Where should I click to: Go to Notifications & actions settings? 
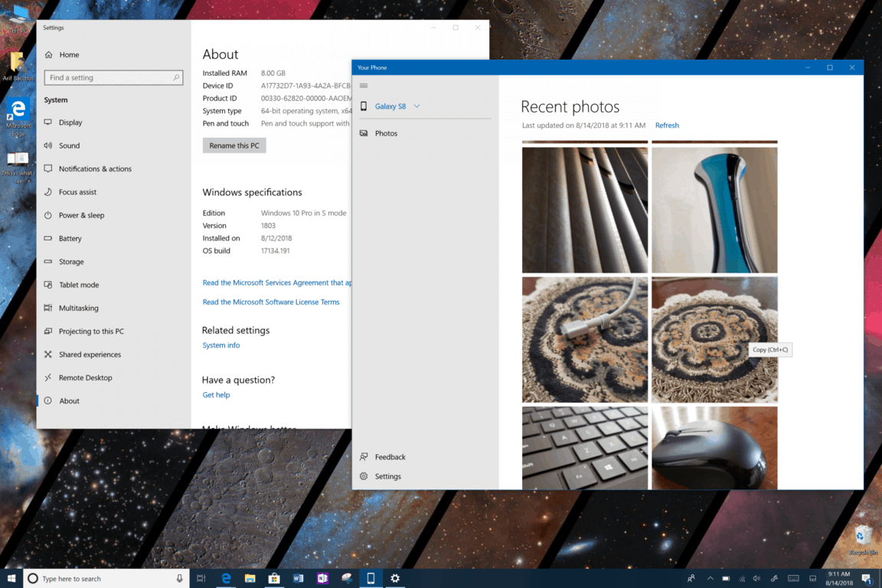95,168
